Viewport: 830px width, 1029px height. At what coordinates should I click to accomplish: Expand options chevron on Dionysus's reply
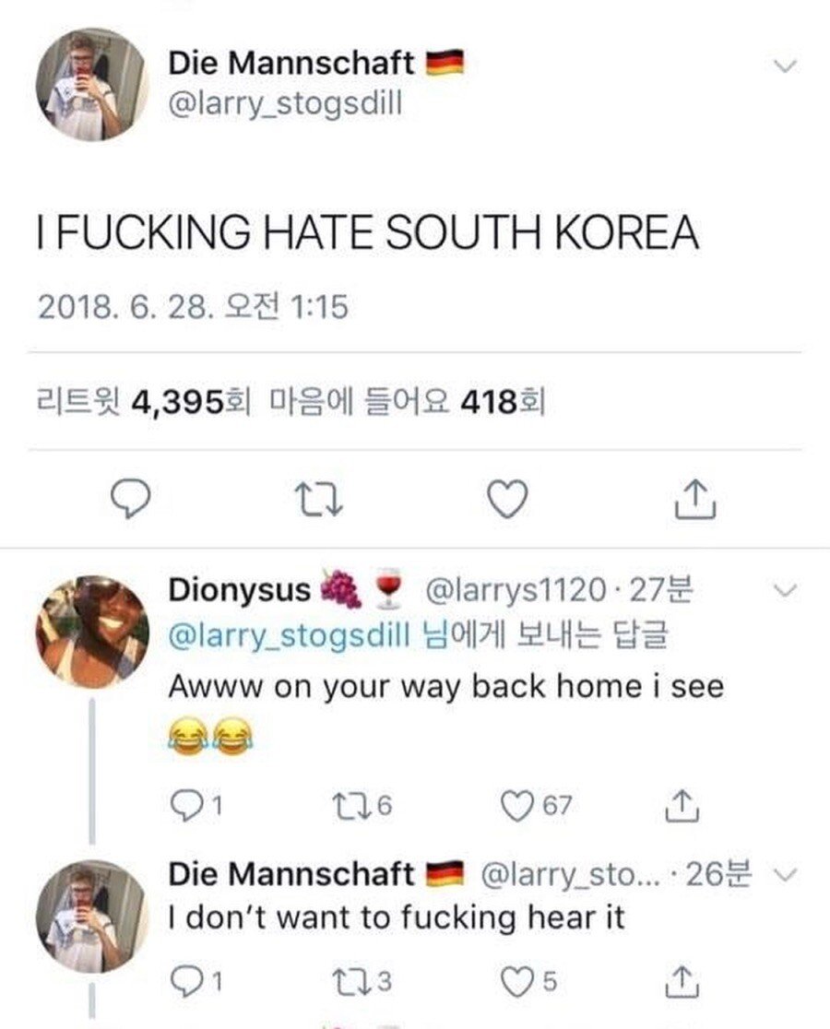(x=784, y=589)
